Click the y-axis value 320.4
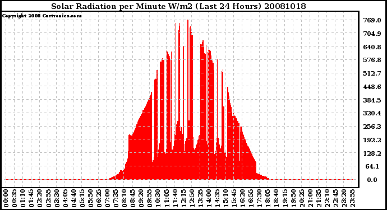 372,113
